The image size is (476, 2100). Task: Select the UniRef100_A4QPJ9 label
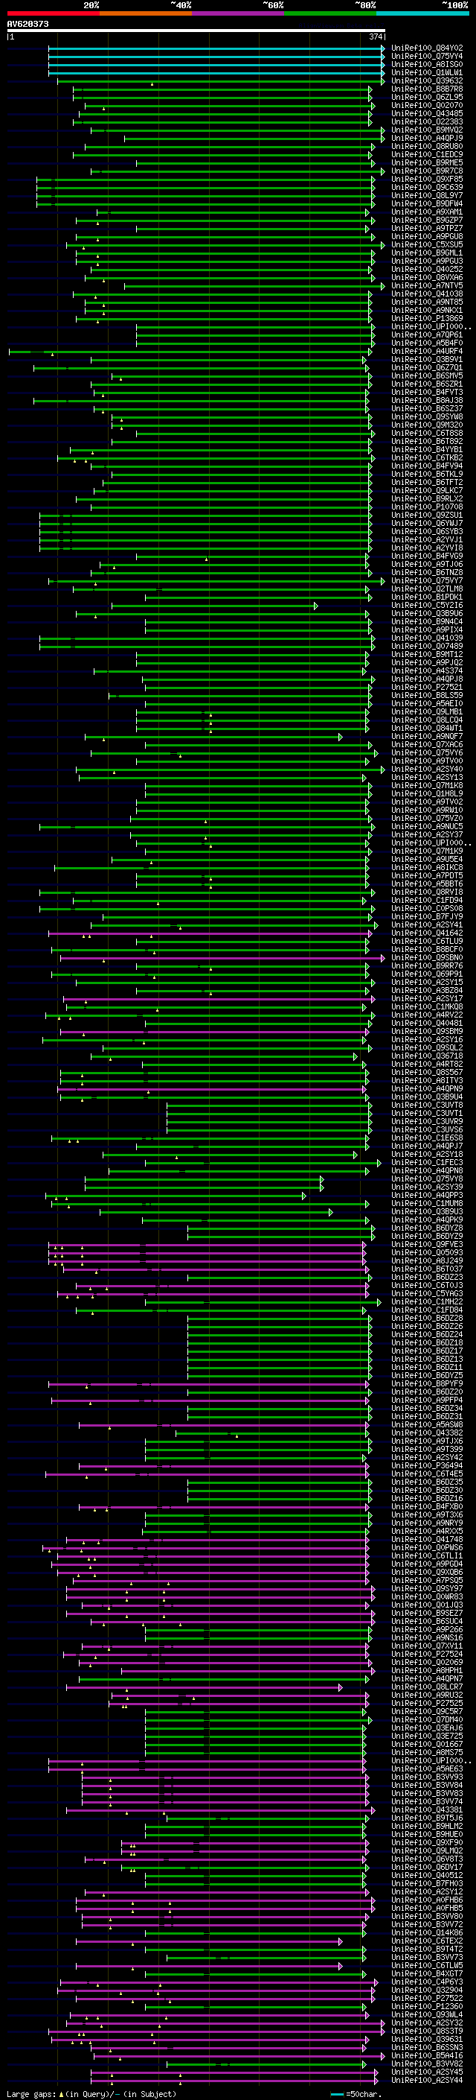(427, 139)
